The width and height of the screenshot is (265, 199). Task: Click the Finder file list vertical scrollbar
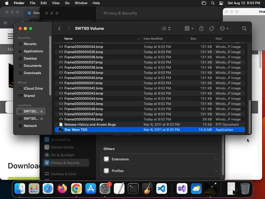(x=250, y=117)
